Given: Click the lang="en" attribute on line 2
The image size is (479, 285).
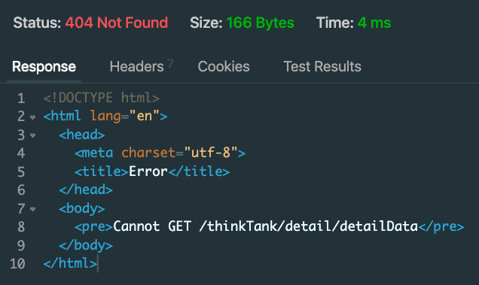Looking at the screenshot, I should (124, 117).
